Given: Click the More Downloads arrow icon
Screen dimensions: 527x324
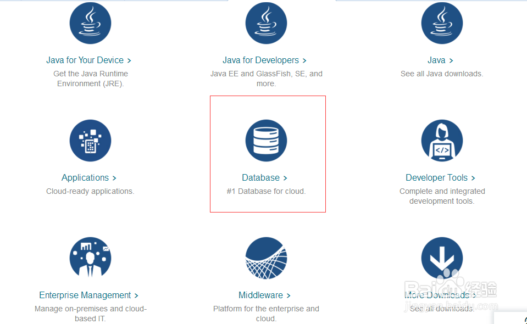Looking at the screenshot, I should (x=442, y=258).
